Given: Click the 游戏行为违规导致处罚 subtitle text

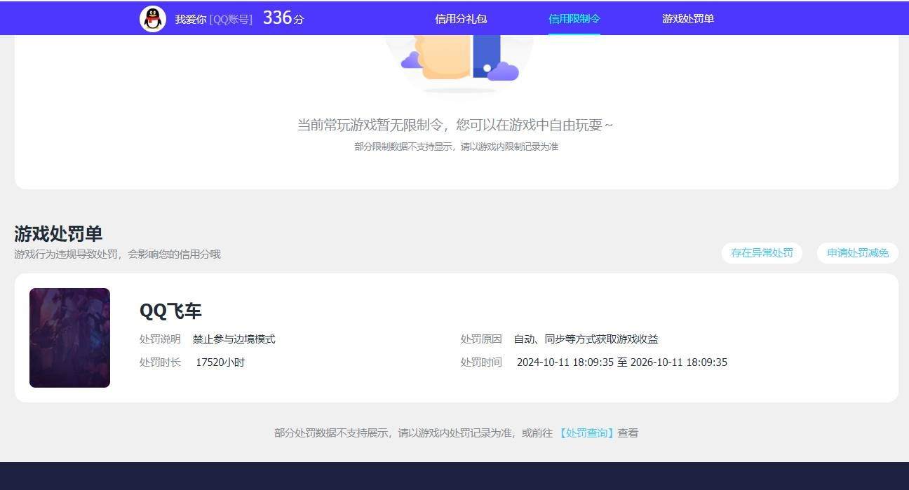Looking at the screenshot, I should click(x=117, y=254).
